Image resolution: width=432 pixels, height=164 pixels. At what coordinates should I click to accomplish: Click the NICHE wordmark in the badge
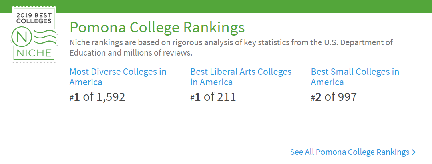34,53
